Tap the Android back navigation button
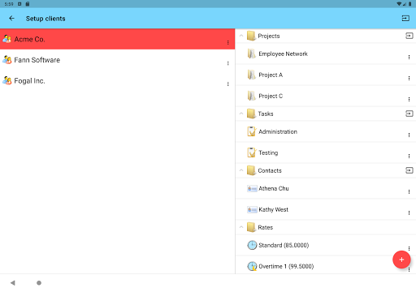Image resolution: width=416 pixels, height=292 pixels. [13, 283]
